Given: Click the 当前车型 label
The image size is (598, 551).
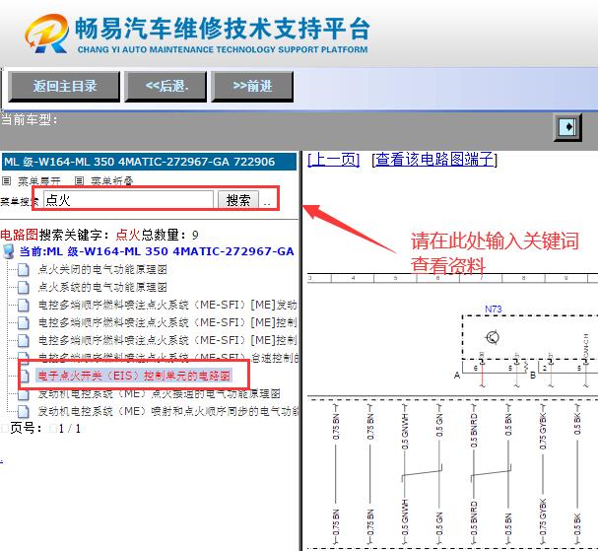Looking at the screenshot, I should pos(29,120).
